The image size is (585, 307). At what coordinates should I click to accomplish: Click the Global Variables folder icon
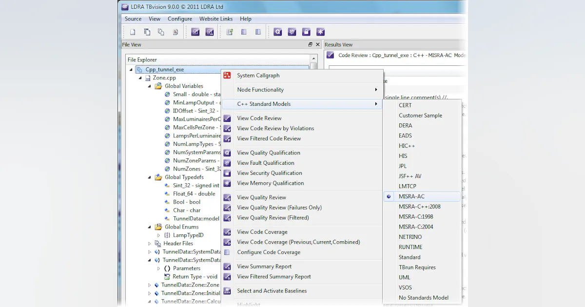158,86
